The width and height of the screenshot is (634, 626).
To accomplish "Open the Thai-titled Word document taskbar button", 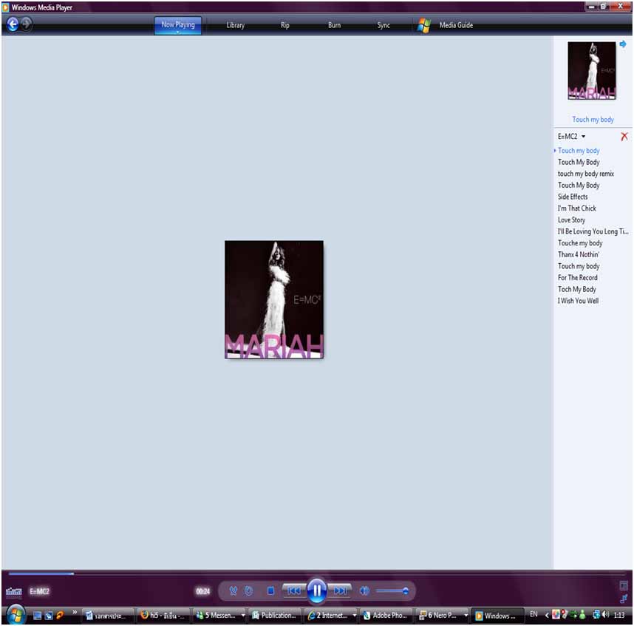I will point(108,615).
